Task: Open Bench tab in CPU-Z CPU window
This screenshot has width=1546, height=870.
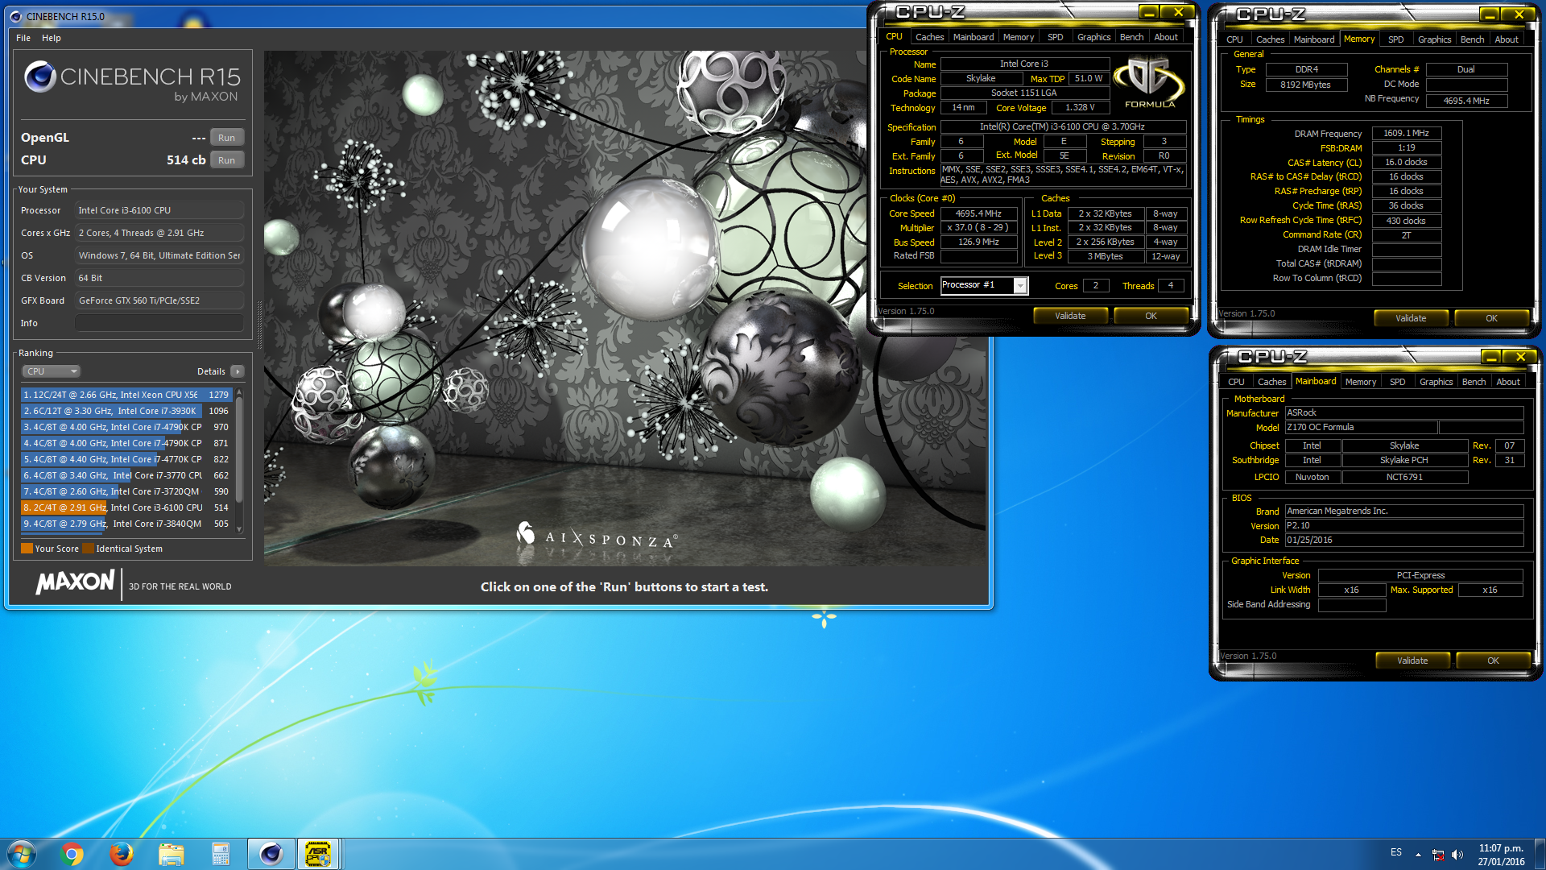Action: [x=1131, y=37]
